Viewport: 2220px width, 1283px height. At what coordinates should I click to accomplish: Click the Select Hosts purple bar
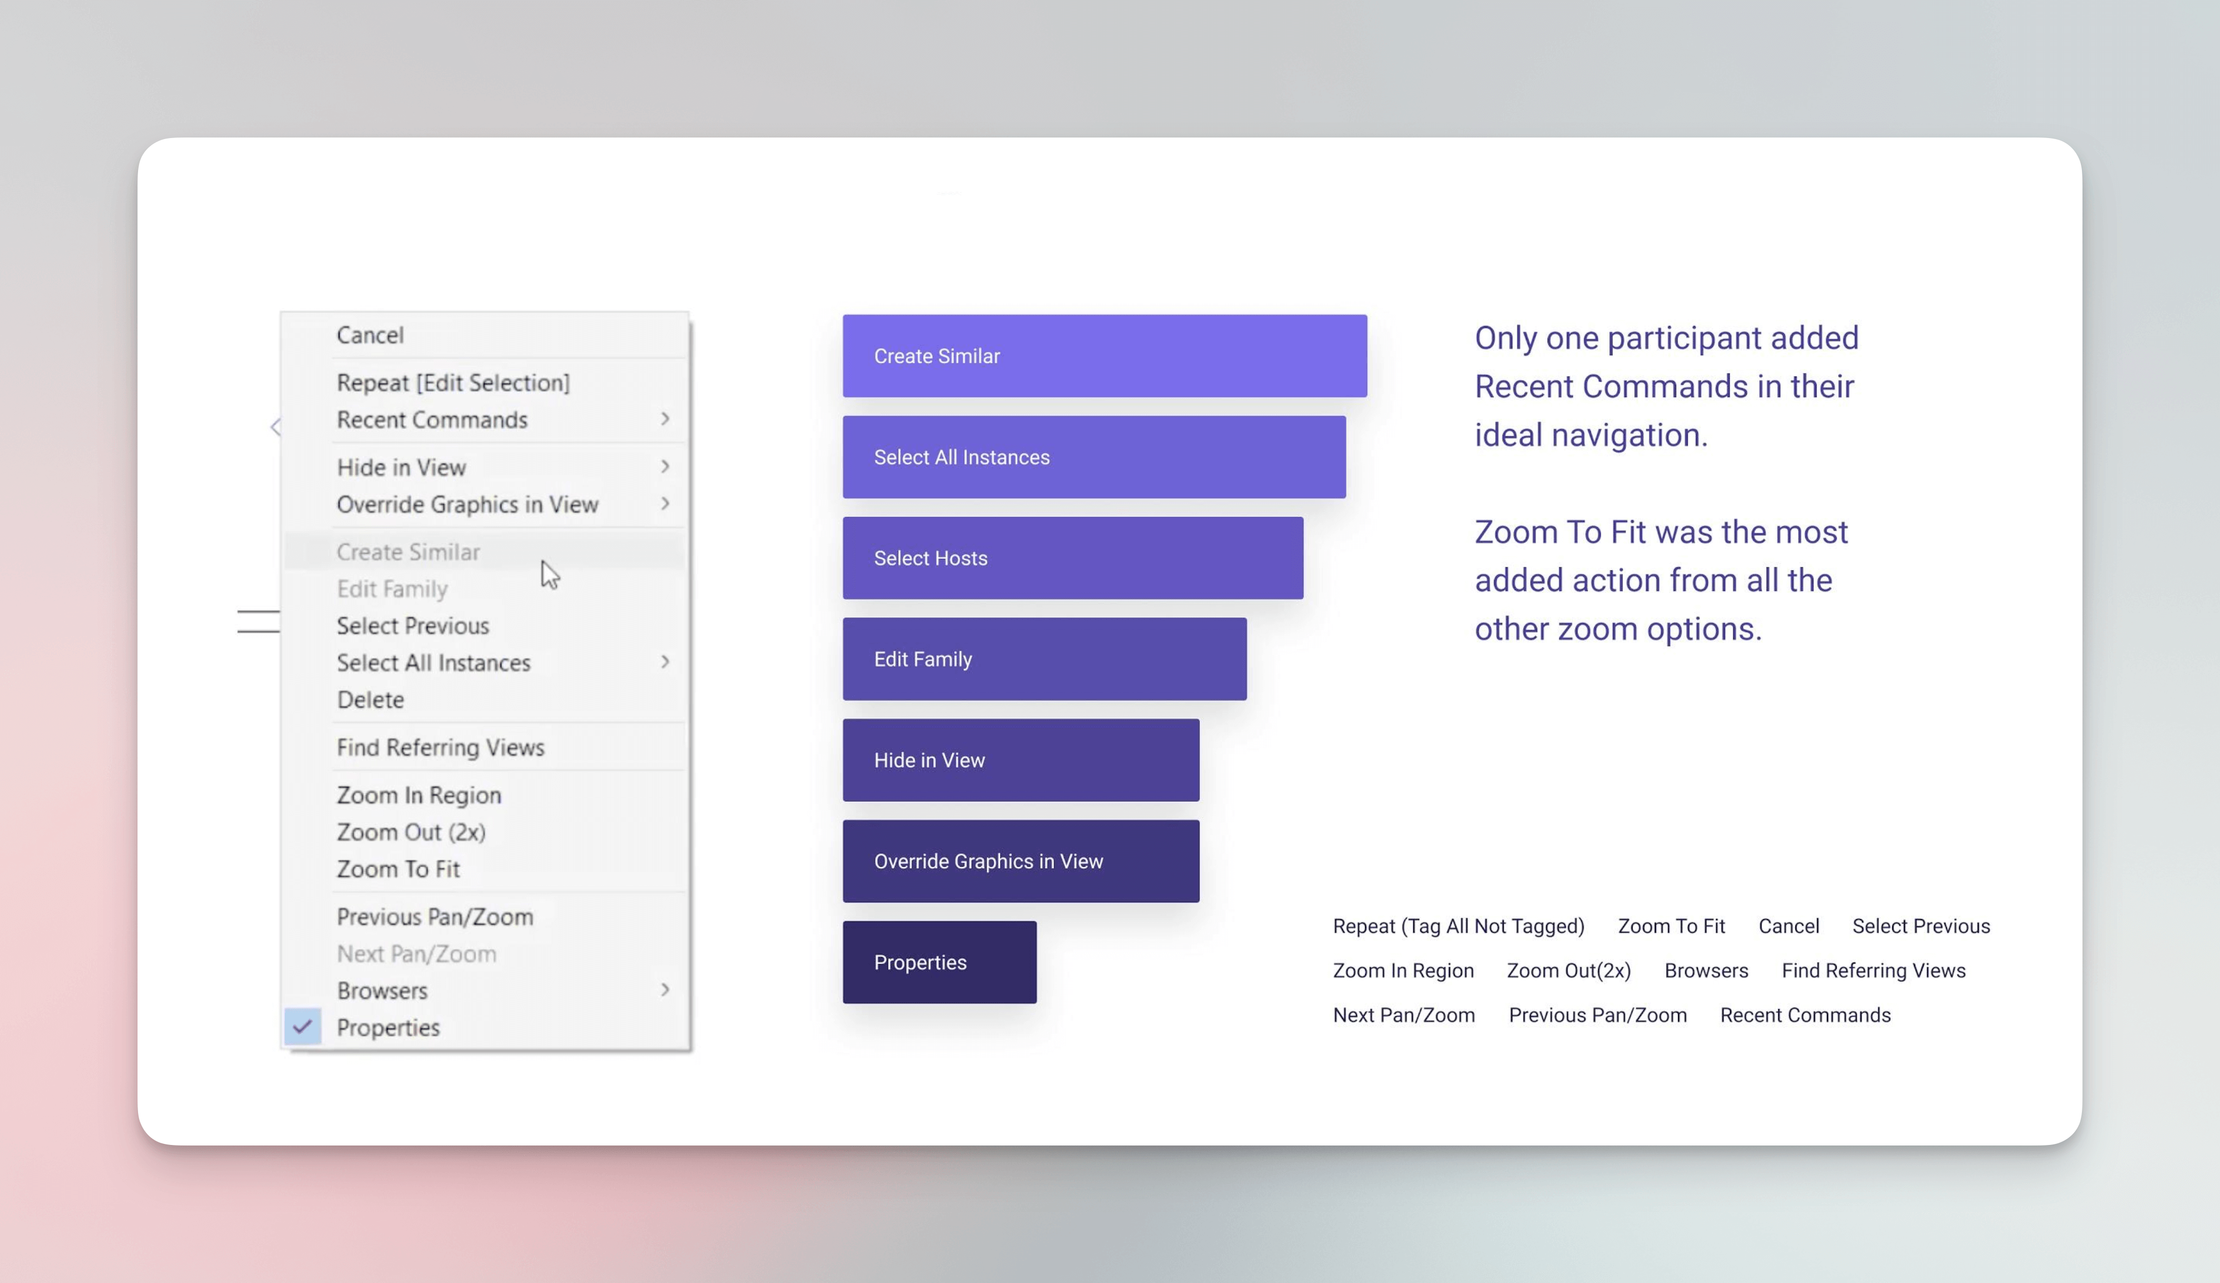[1072, 558]
